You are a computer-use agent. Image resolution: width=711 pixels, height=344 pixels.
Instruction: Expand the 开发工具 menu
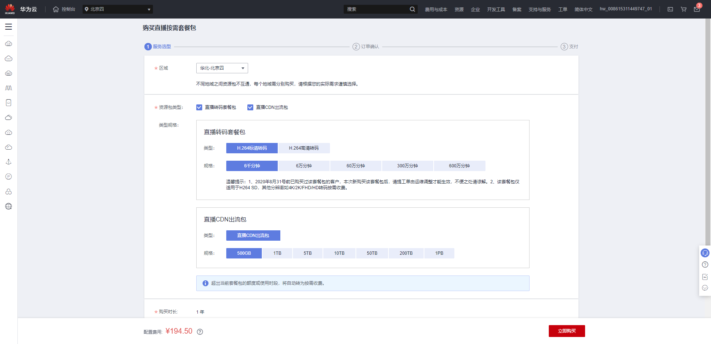click(x=496, y=9)
